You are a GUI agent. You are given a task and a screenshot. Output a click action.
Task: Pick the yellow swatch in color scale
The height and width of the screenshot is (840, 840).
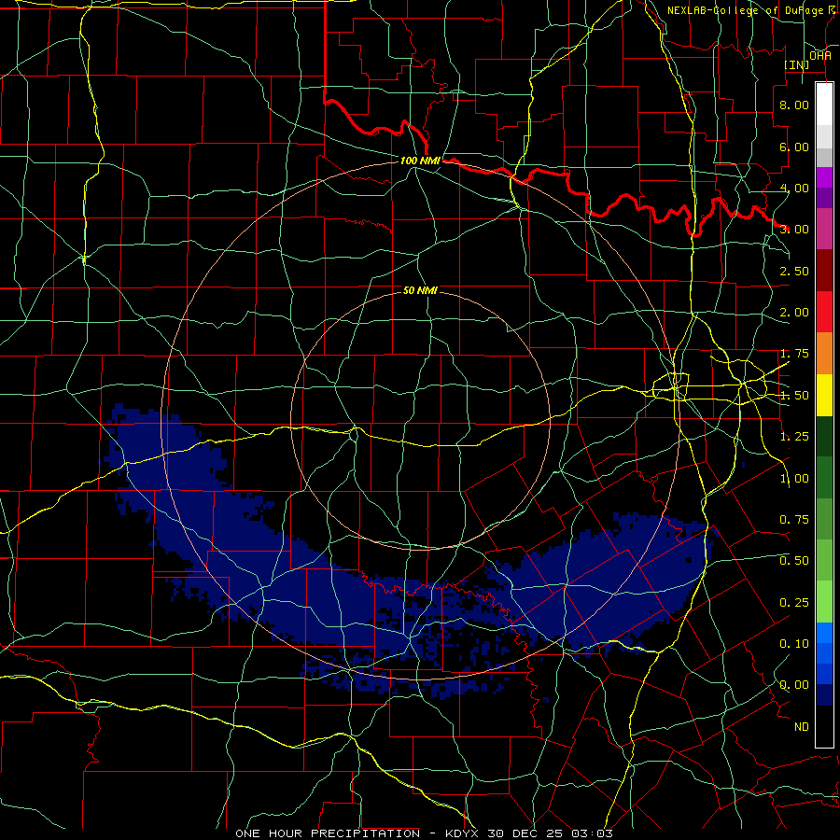[824, 395]
